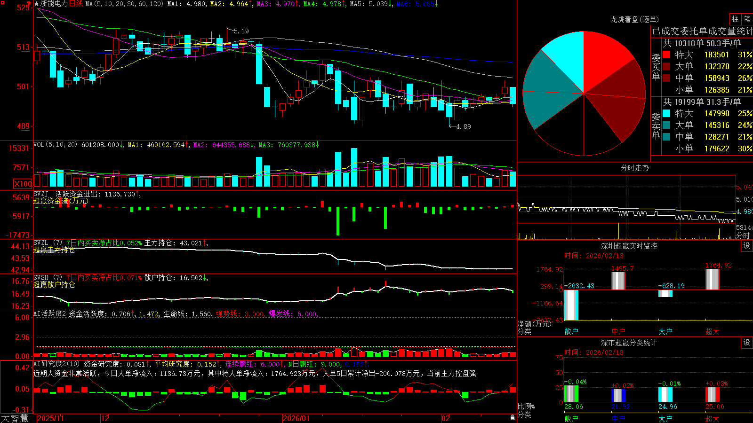Click the 4.89 low price annotation
Viewport: 753px width, 423px height.
point(463,126)
